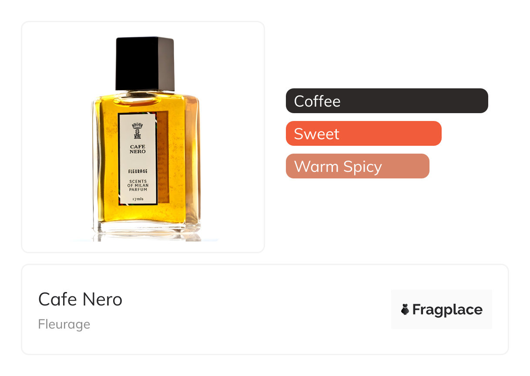Open the Fleurage brand name link
The height and width of the screenshot is (376, 530).
[64, 324]
